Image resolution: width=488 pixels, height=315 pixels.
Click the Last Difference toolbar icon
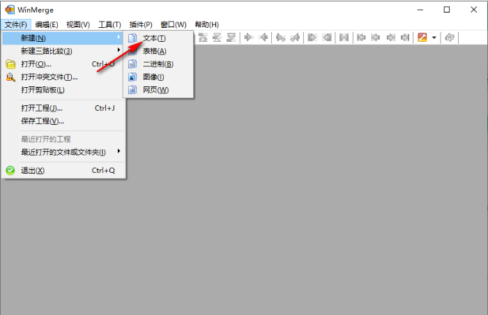coord(231,38)
